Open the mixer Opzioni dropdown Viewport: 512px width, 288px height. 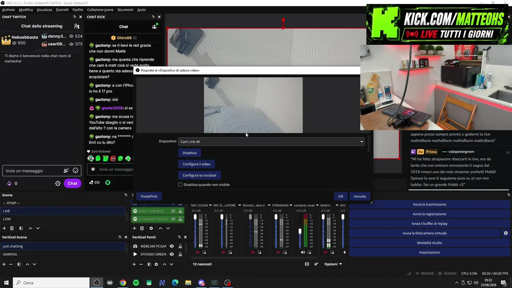[x=333, y=264]
